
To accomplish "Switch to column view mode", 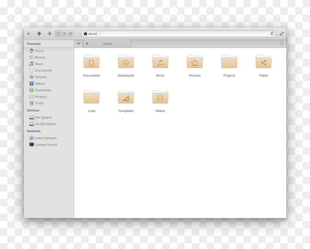I will [70, 34].
